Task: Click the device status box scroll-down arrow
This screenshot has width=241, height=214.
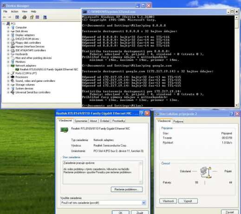Action: coord(141,181)
